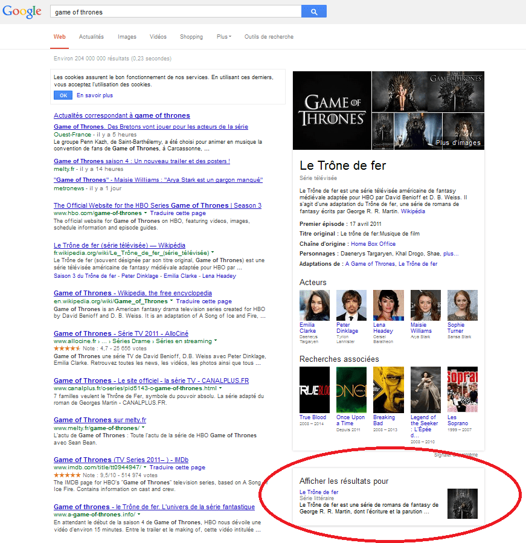Image resolution: width=526 pixels, height=543 pixels.
Task: Expand the arrow next to fr.wikipedia.org URL
Action: pyautogui.click(x=213, y=252)
